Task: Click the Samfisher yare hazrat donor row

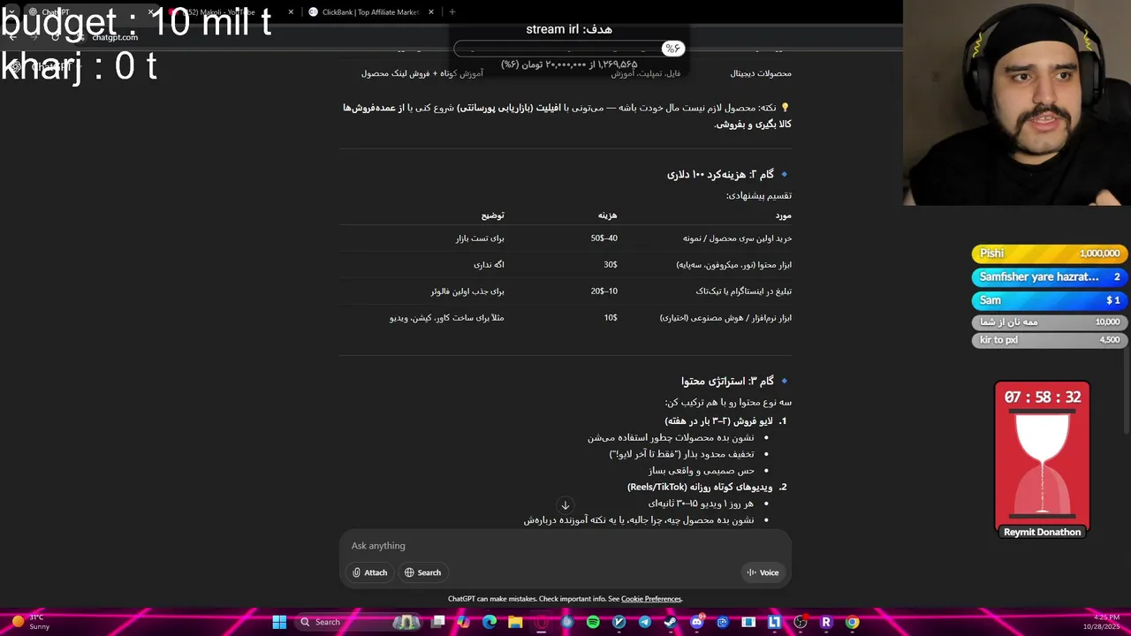Action: [1050, 276]
